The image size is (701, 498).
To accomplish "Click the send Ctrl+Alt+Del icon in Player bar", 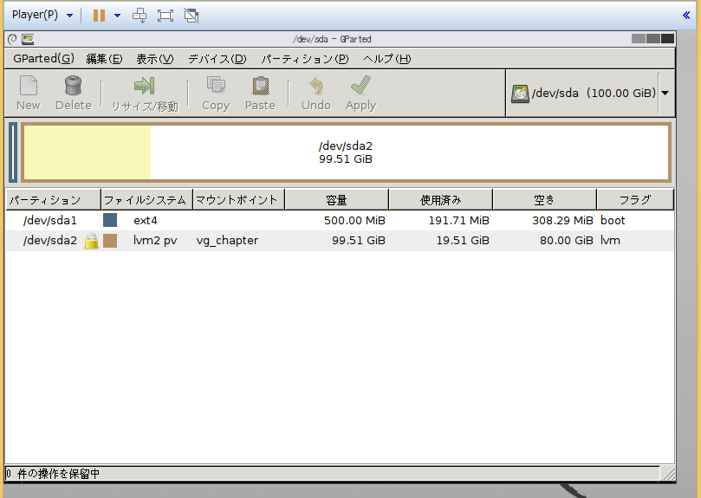I will click(140, 16).
